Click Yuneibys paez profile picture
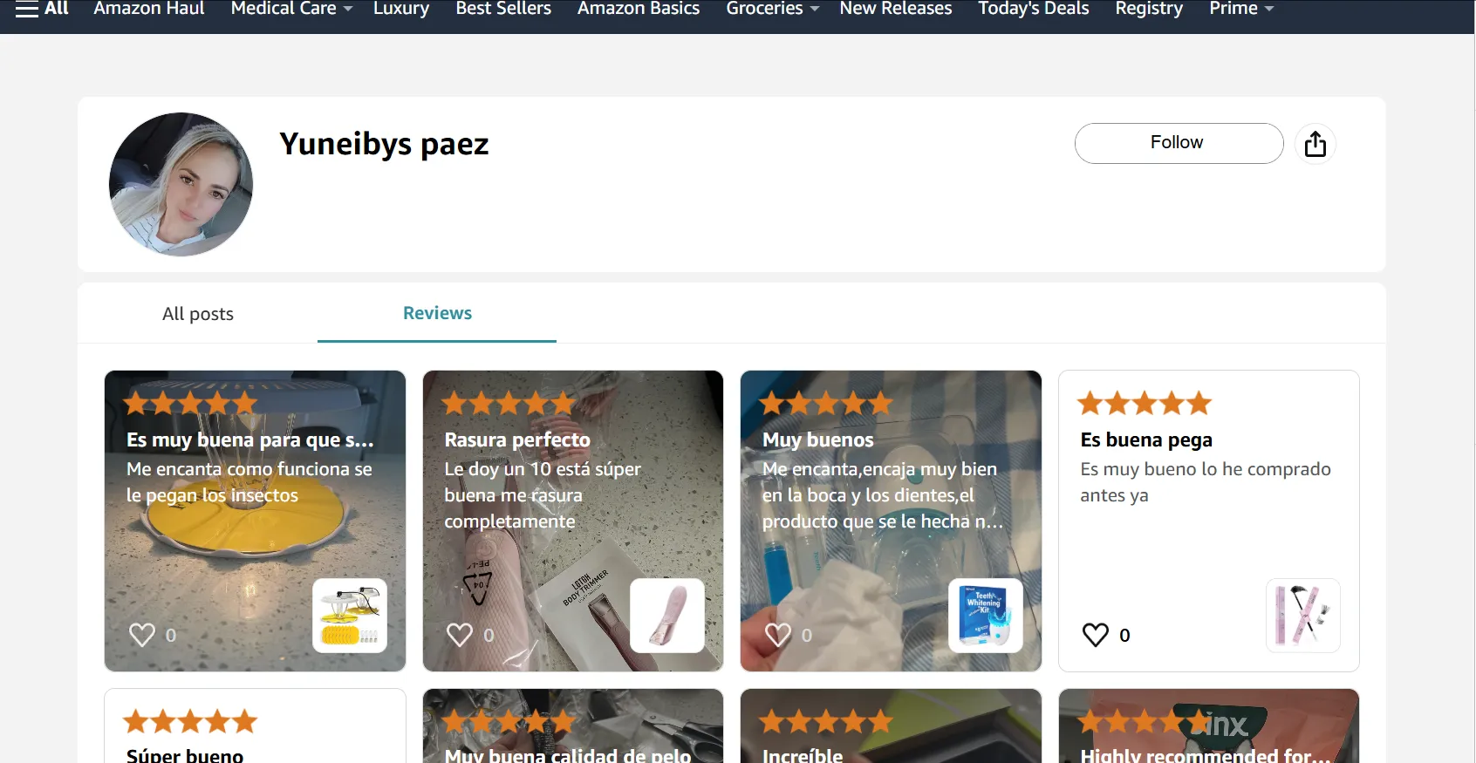Image resolution: width=1476 pixels, height=763 pixels. click(181, 184)
